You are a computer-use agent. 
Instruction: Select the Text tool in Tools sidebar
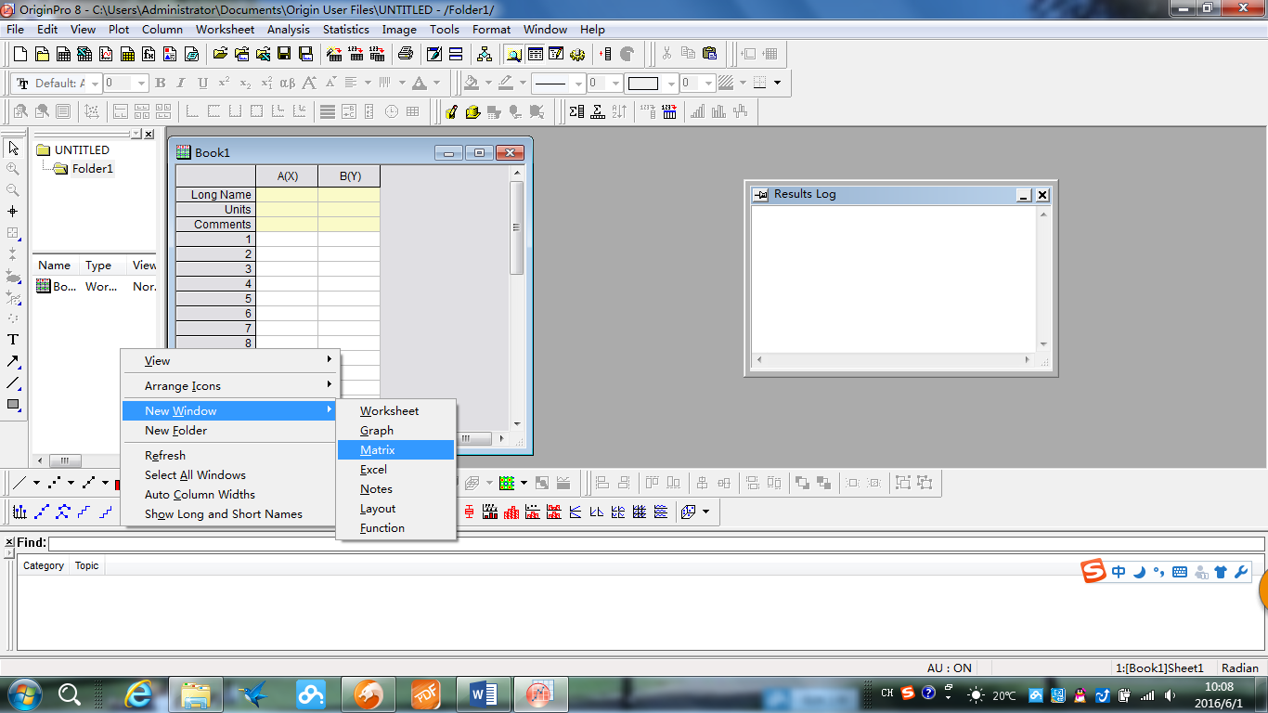[13, 340]
